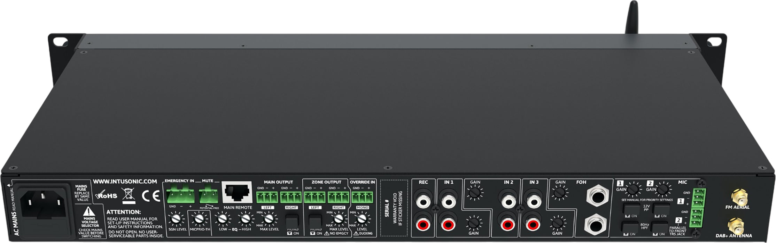This screenshot has width=776, height=243.
Task: Click the Override In level ducking knob
Action: tap(362, 219)
